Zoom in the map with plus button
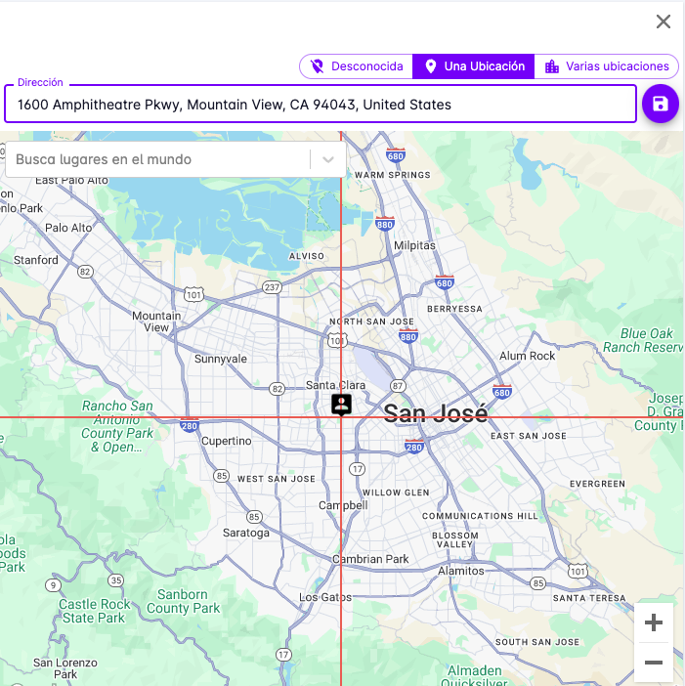Viewport: 685px width, 686px height. coord(654,622)
